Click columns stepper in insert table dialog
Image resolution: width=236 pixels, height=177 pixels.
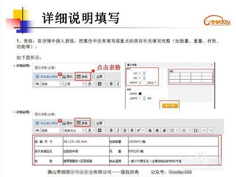click(144, 78)
